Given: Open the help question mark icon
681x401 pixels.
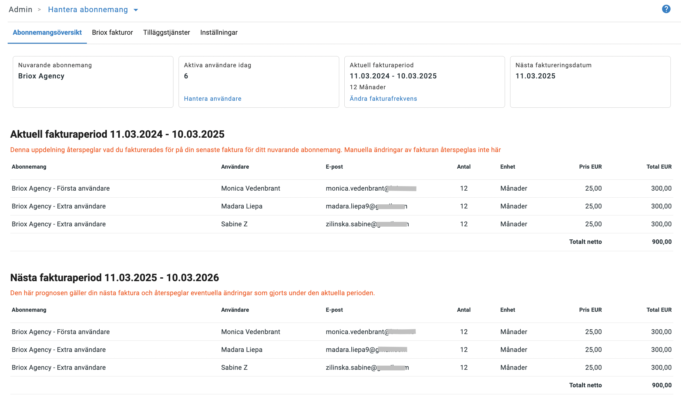Looking at the screenshot, I should [x=666, y=9].
